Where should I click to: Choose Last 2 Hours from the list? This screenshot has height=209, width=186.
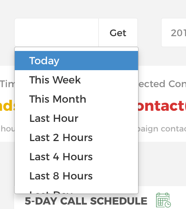(x=76, y=137)
